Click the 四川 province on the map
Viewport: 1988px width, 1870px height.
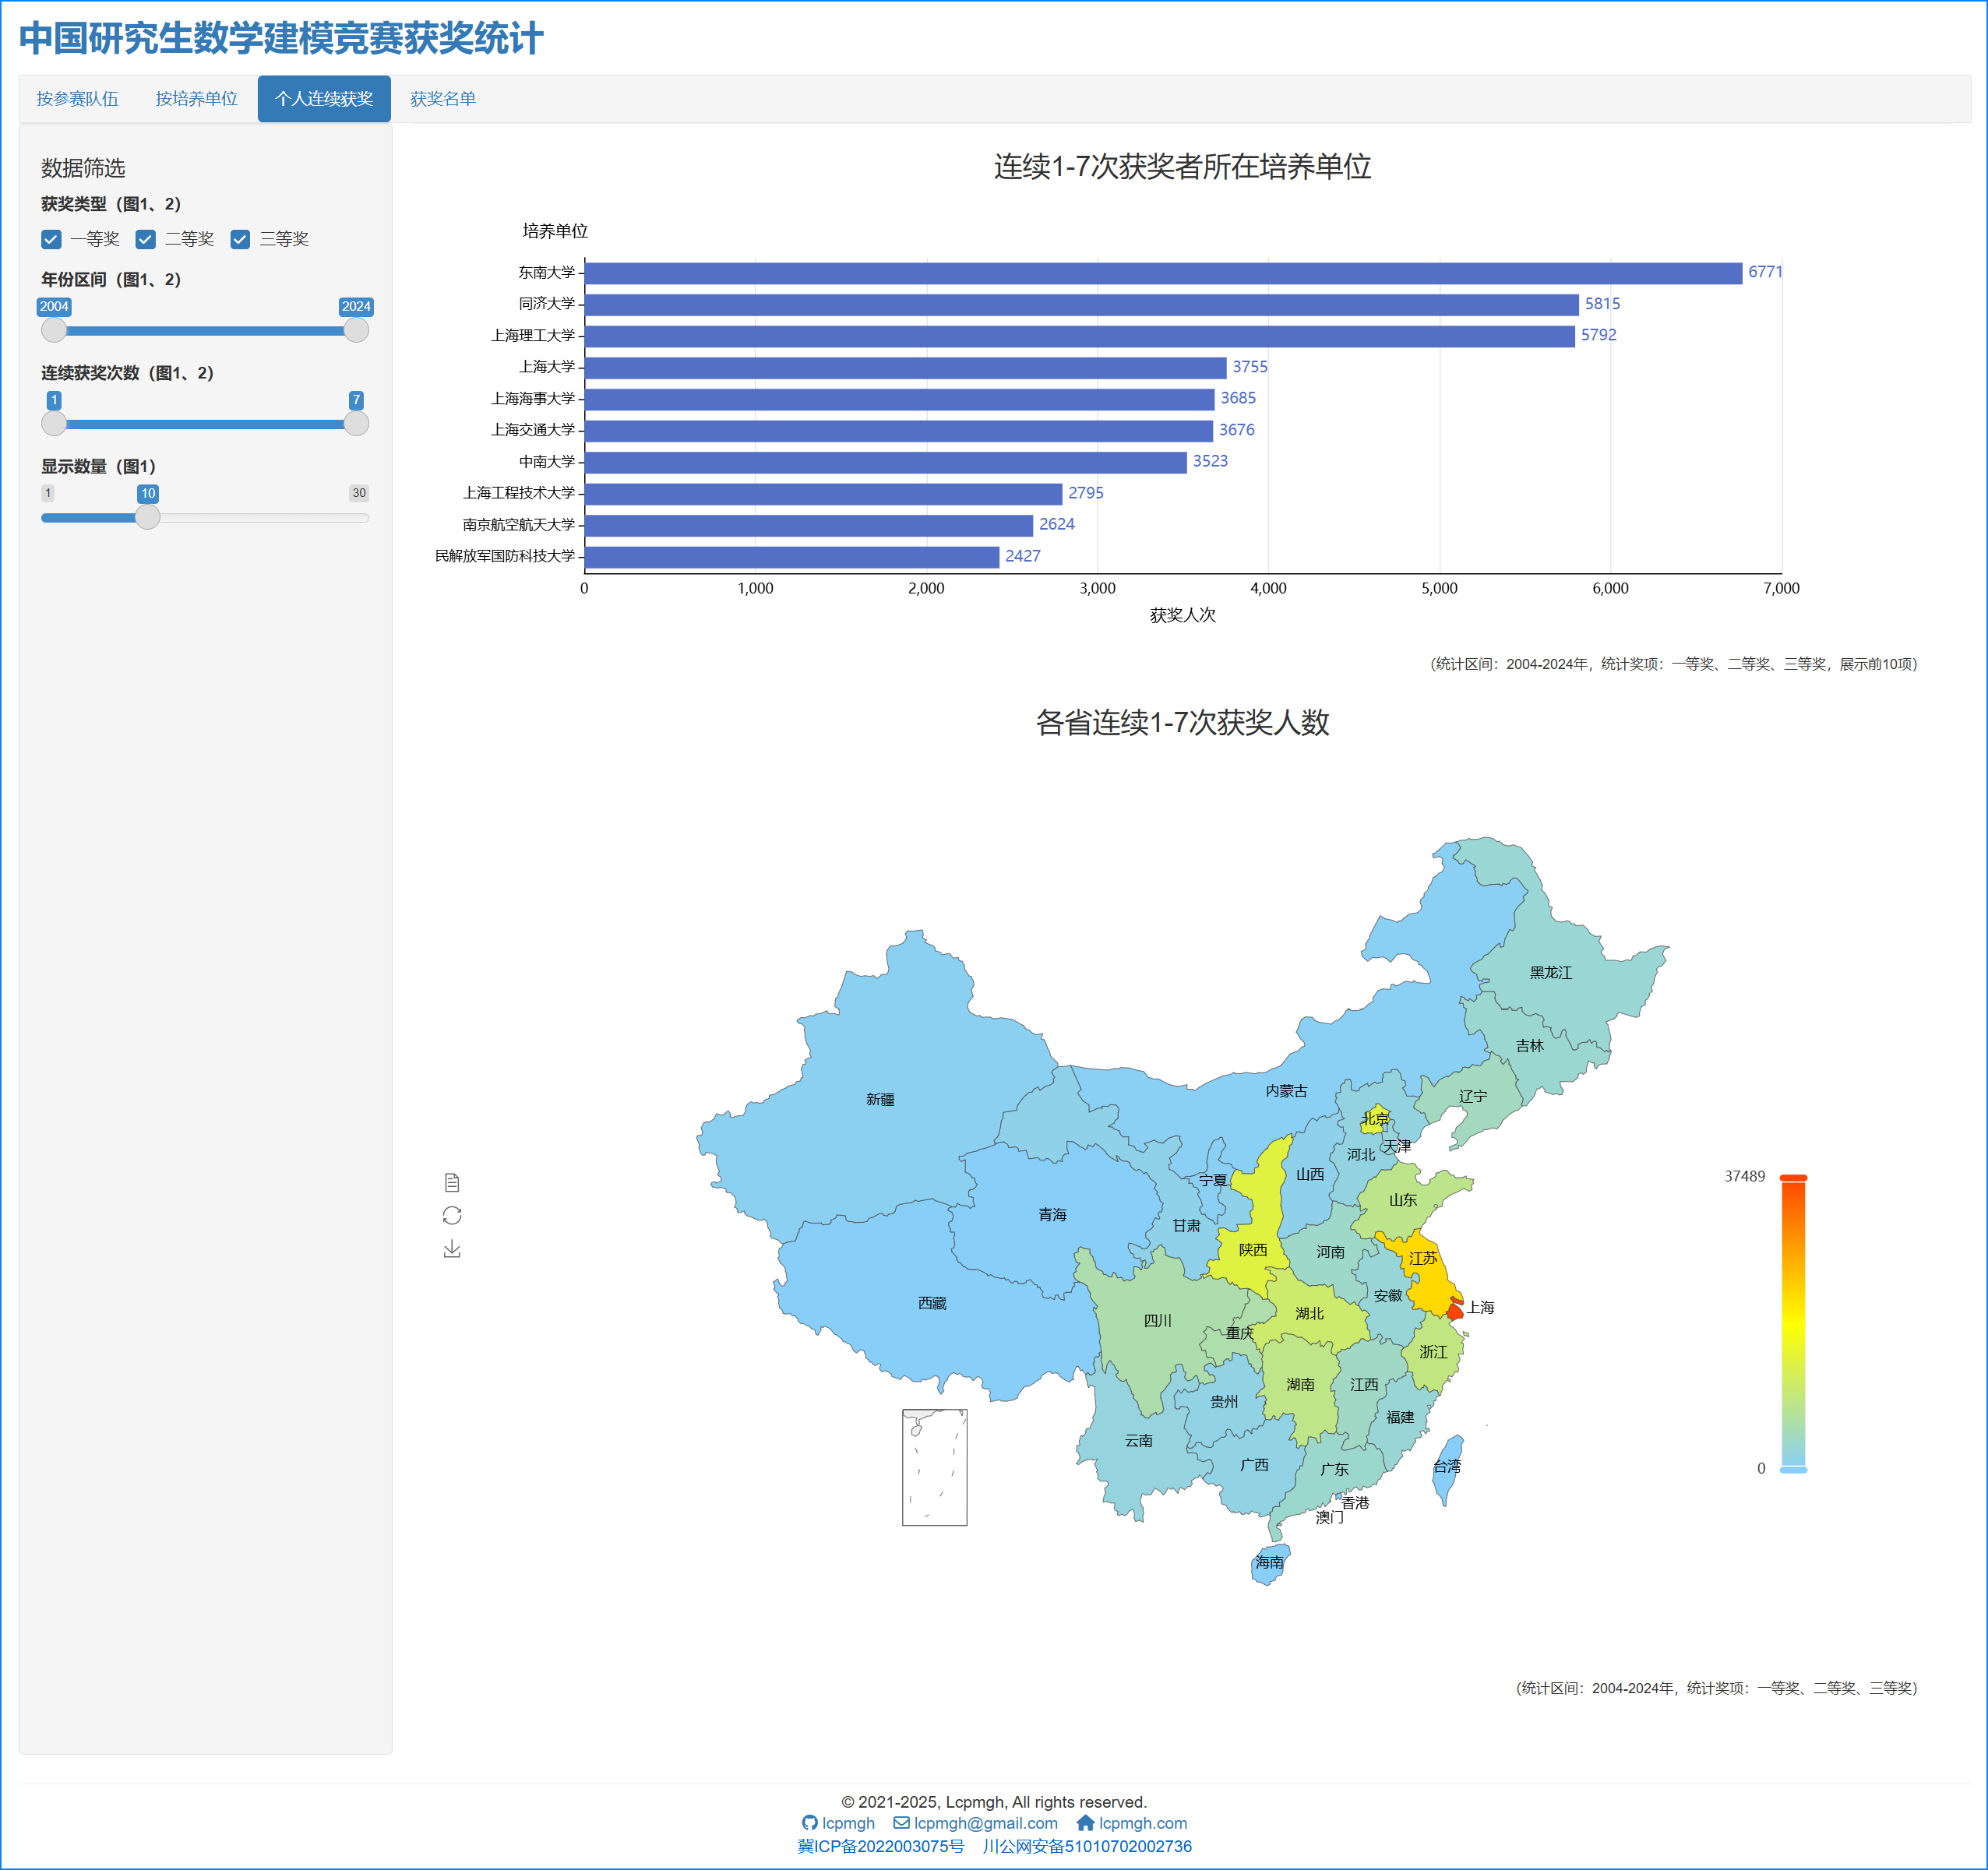click(x=1157, y=1320)
